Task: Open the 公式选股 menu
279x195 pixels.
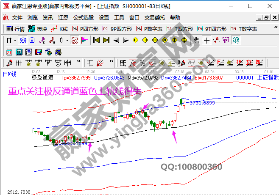Action: click(84, 18)
